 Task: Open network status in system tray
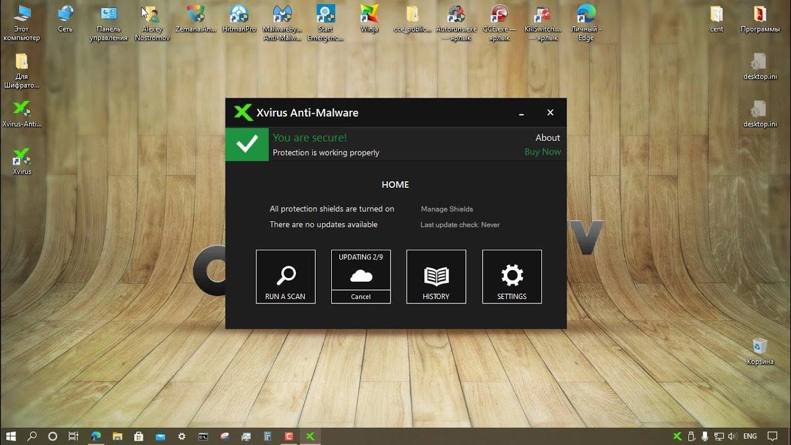[718, 436]
